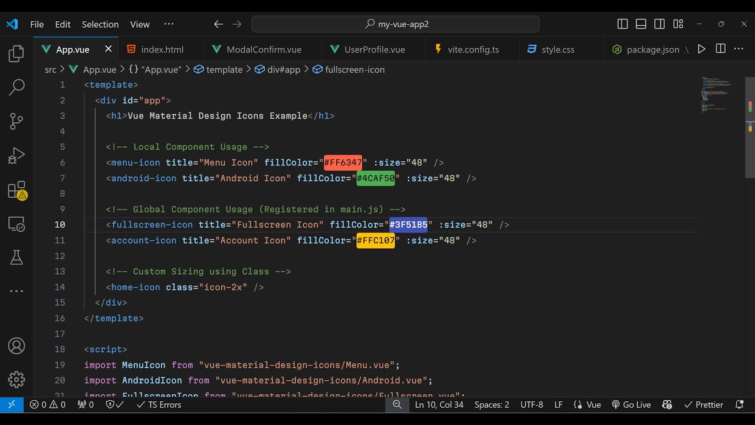The width and height of the screenshot is (755, 425).
Task: Click the "App.vue" braces breadcrumb
Action: click(155, 70)
